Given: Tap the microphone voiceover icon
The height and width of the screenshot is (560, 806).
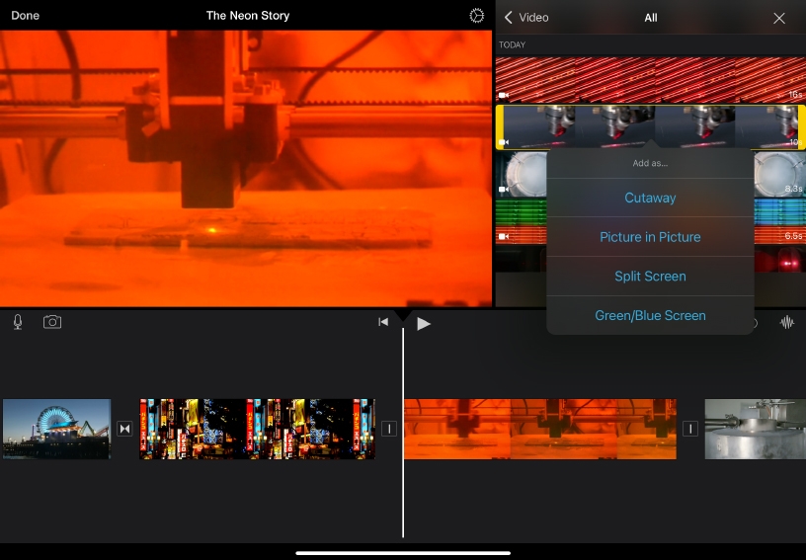Looking at the screenshot, I should pos(18,322).
